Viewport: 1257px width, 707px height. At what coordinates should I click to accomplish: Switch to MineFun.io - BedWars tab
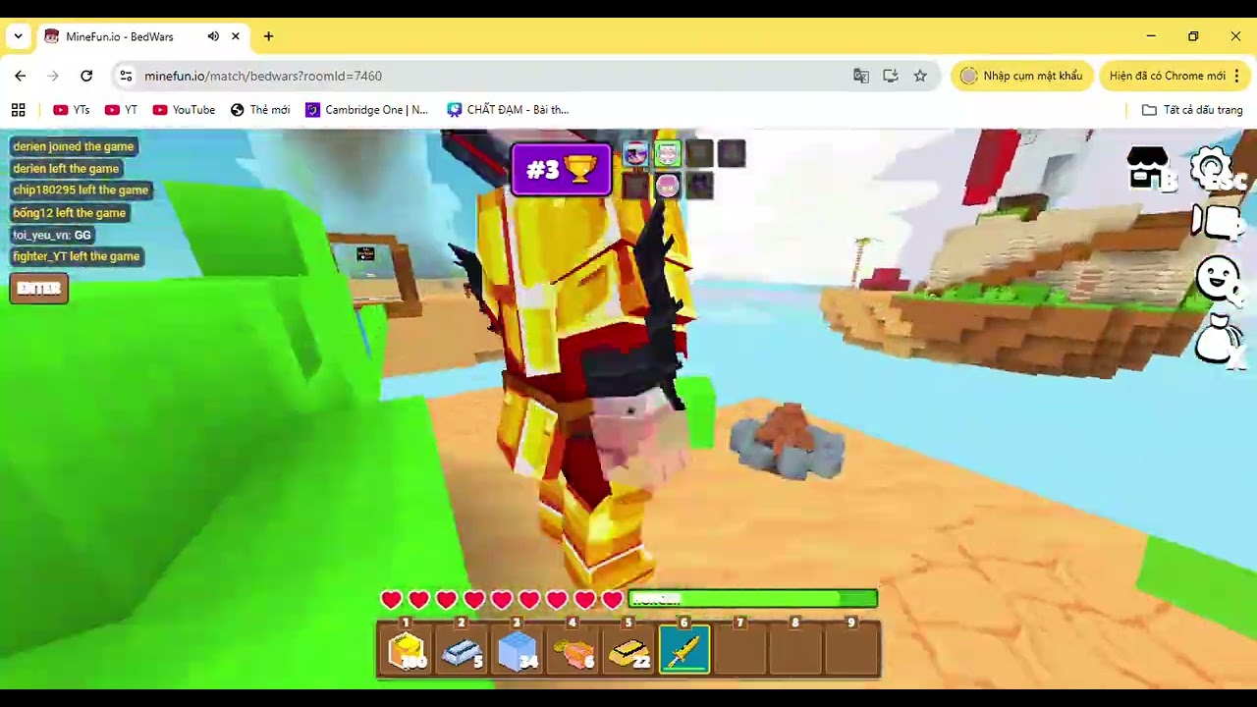point(144,36)
